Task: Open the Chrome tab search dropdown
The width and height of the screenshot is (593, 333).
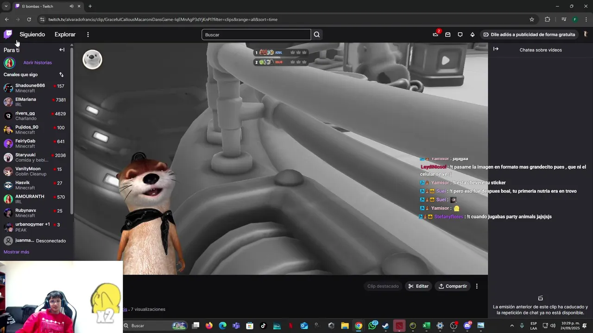Action: point(6,6)
